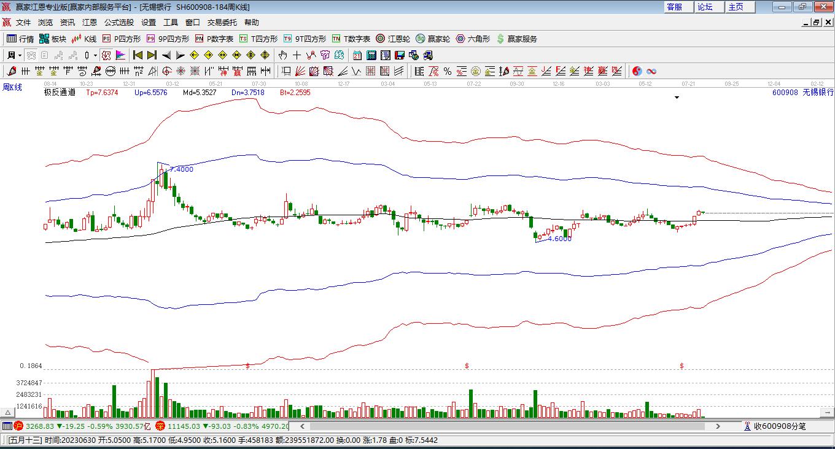Jump to first bar with skip-start arrow
Viewport: 835px width, 449px height.
138,55
